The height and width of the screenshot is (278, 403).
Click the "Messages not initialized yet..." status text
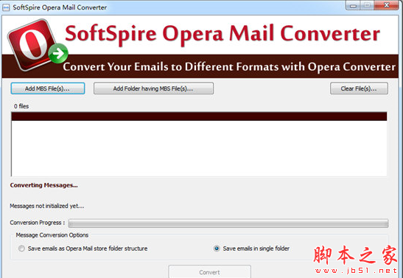(x=46, y=206)
